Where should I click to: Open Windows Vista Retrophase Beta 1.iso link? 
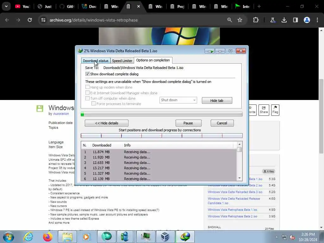pos(233,210)
